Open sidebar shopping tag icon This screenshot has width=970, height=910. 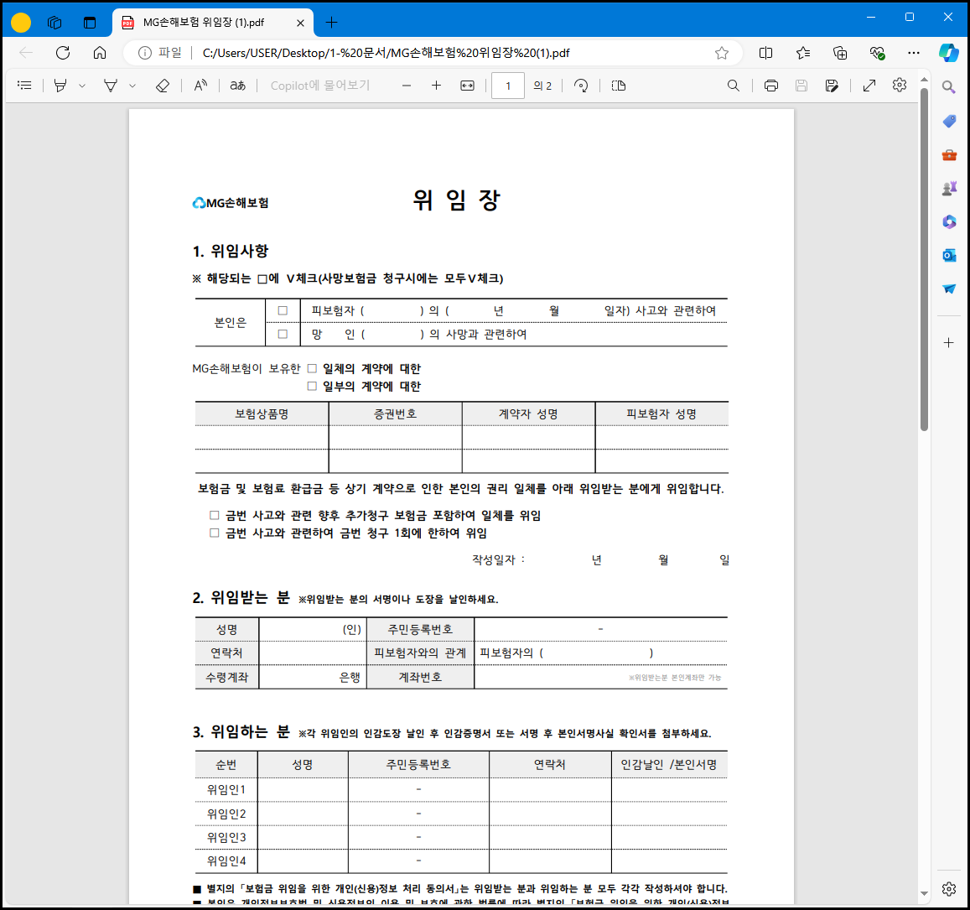(949, 121)
